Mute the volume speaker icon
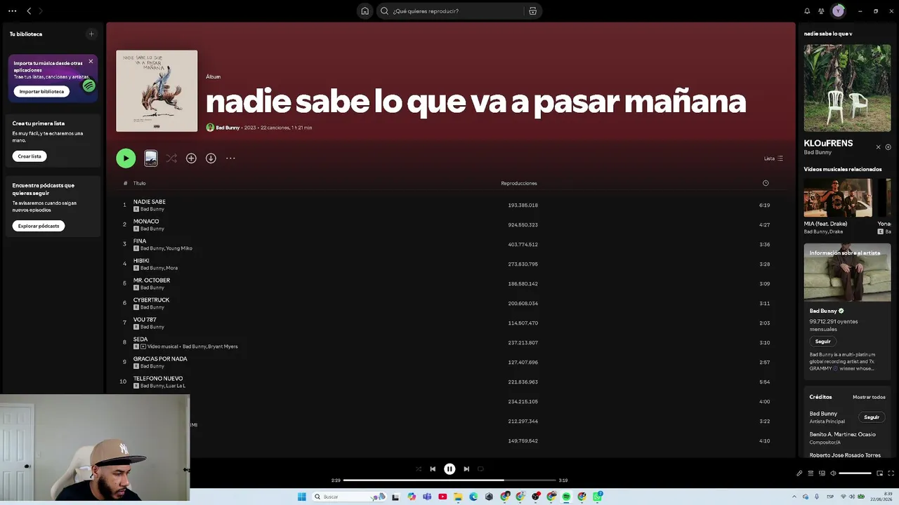Image resolution: width=899 pixels, height=505 pixels. pos(833,473)
